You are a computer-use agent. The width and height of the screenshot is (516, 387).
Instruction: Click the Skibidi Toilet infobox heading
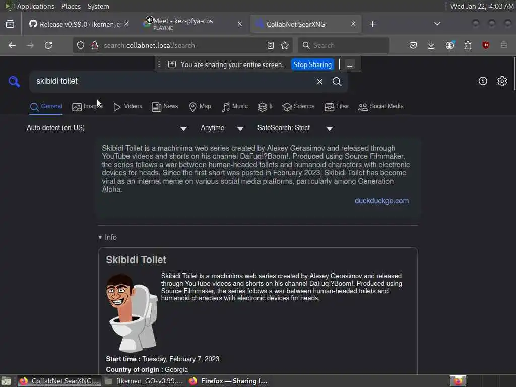tap(136, 260)
